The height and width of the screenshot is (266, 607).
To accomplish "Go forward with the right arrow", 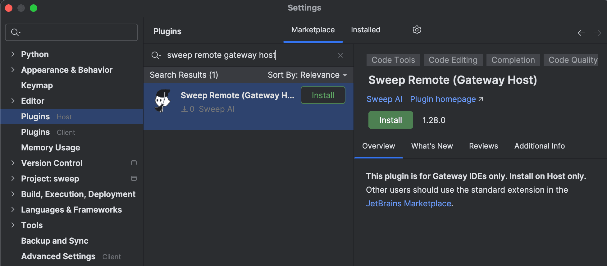I will [x=597, y=33].
